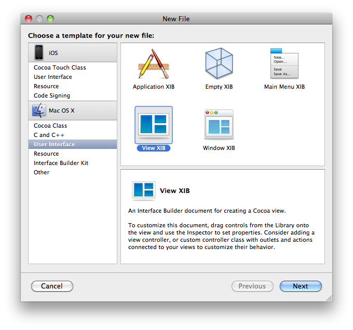
Task: Choose the Window XIB template icon
Action: 219,125
